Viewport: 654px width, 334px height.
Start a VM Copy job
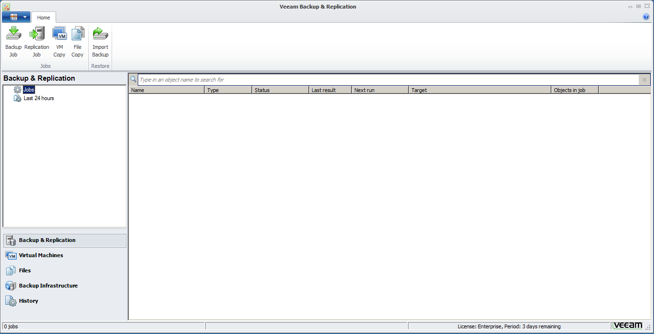click(x=59, y=42)
